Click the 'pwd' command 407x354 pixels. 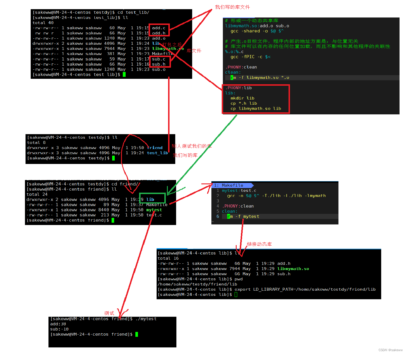click(239, 279)
